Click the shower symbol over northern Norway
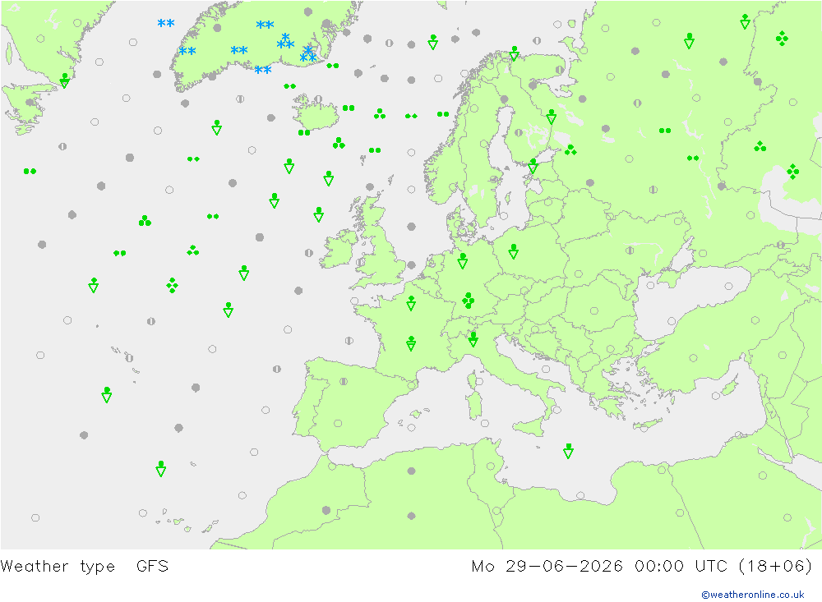This screenshot has height=602, width=822. tap(515, 53)
